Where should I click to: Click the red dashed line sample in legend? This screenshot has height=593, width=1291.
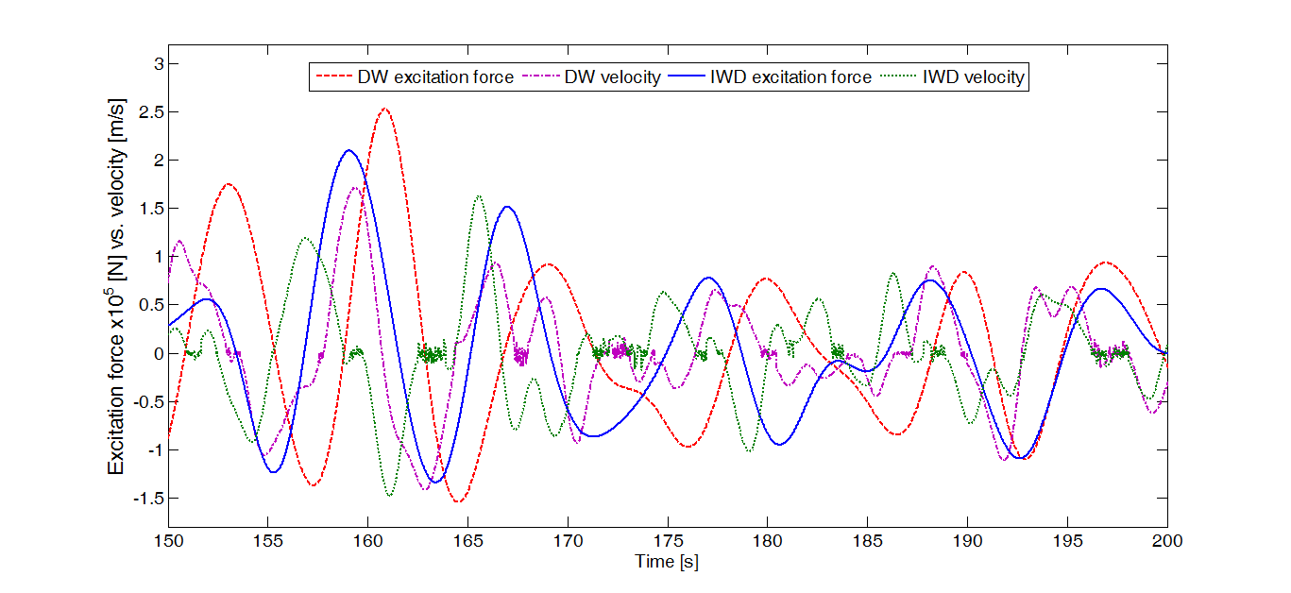(x=332, y=77)
